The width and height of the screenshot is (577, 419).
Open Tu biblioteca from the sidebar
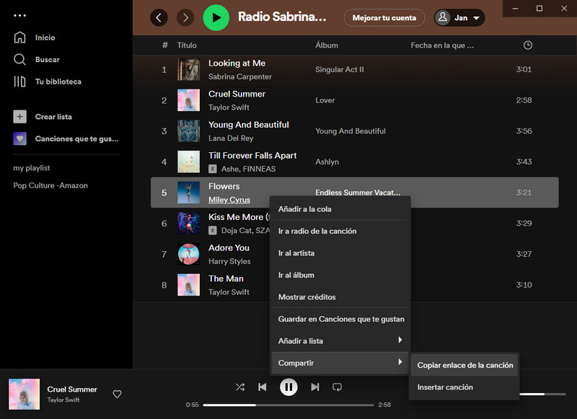click(x=20, y=81)
